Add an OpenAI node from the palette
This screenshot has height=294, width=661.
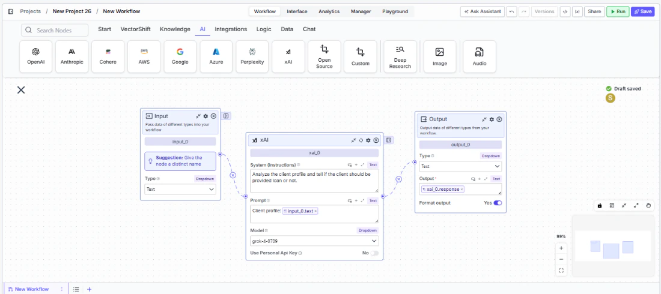coord(36,56)
